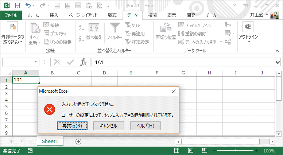Click the 再試行(R) button

click(72, 126)
